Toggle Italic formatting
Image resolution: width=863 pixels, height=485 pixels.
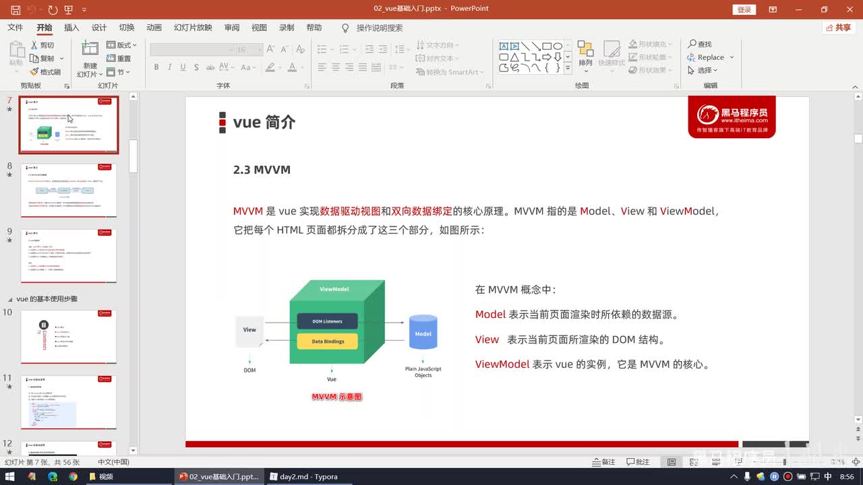[169, 67]
